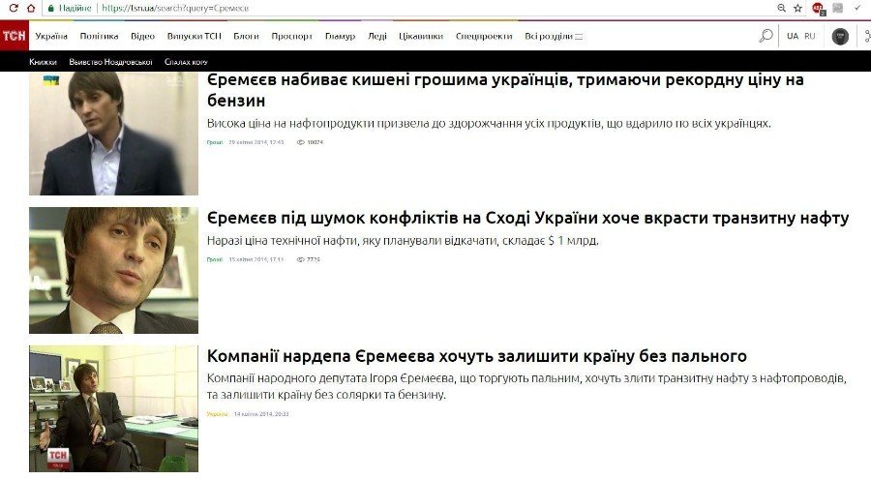Bookmark this page with star icon
This screenshot has height=479, width=871.
pos(798,8)
